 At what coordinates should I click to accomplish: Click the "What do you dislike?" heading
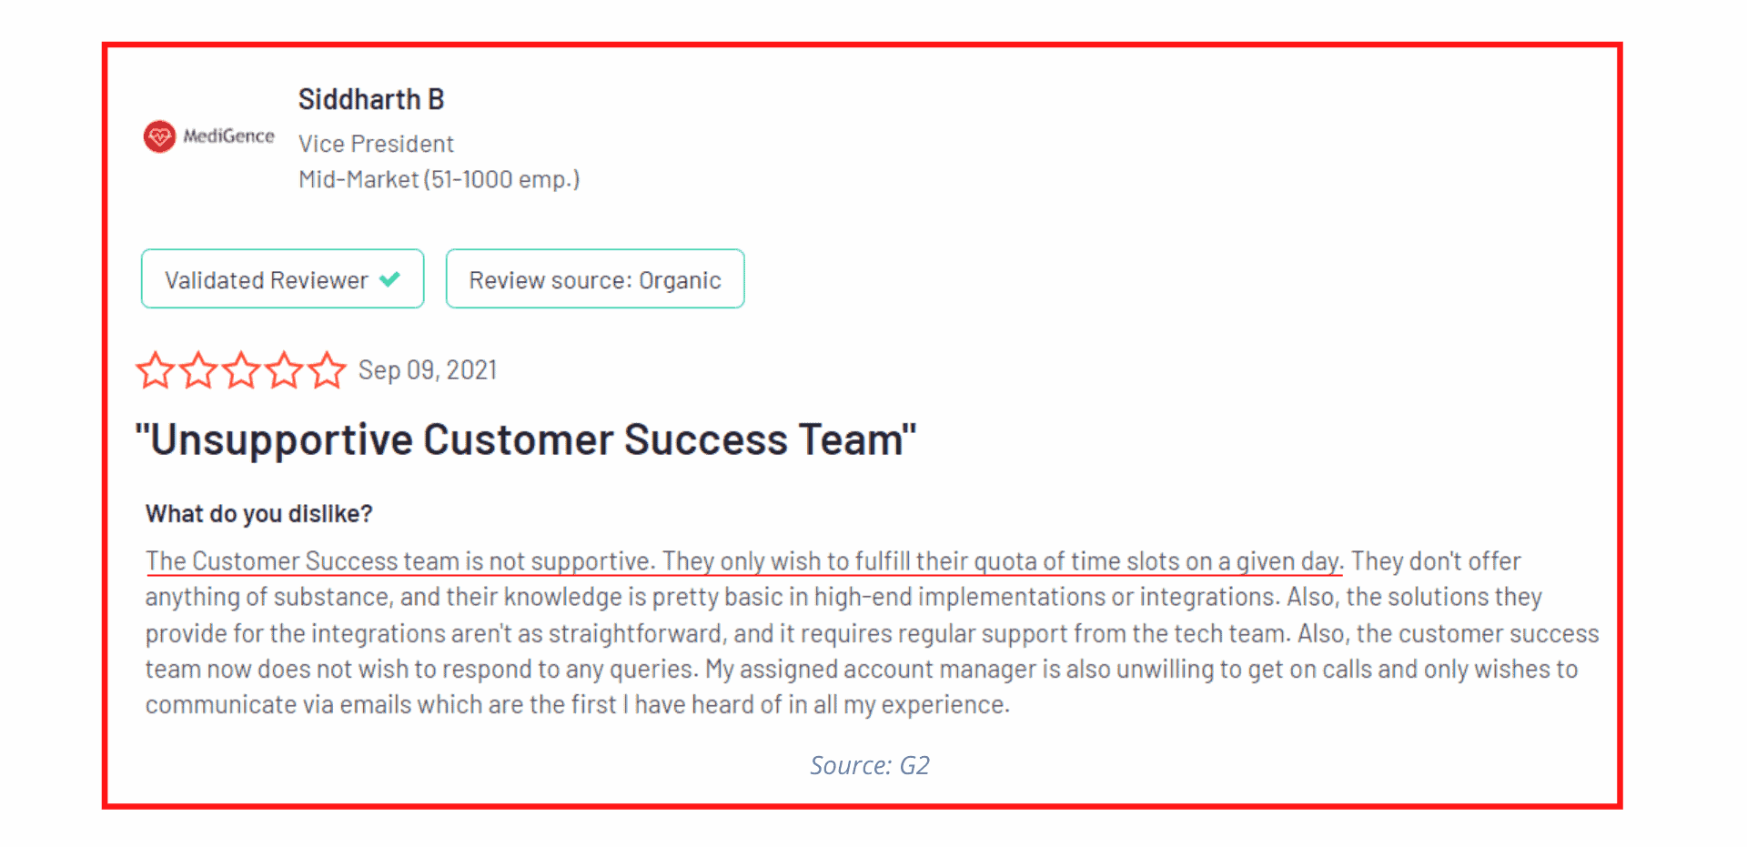click(259, 514)
